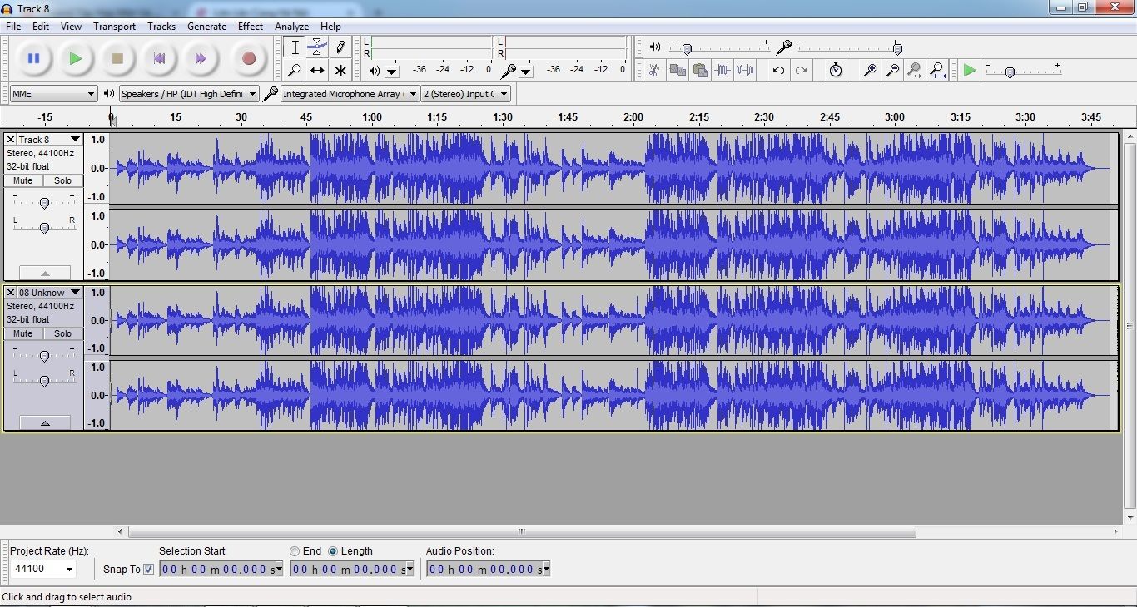1137x607 pixels.
Task: Open the Speakers / HP output device dropdown
Action: click(189, 94)
